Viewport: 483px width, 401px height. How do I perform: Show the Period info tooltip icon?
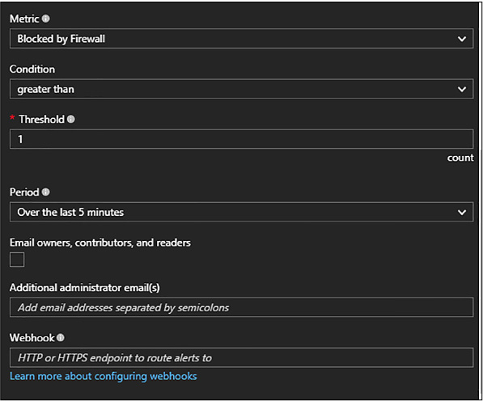coord(45,192)
